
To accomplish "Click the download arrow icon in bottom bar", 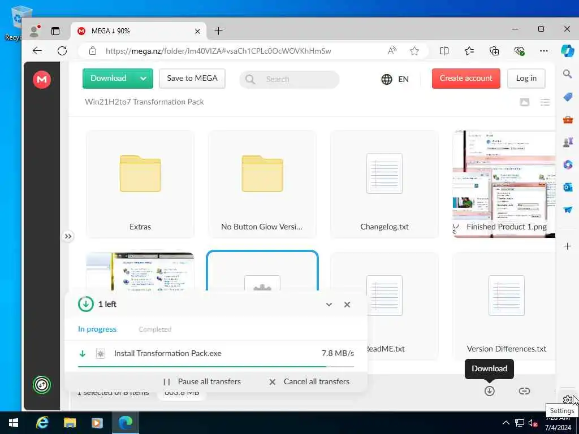I will pos(490,391).
